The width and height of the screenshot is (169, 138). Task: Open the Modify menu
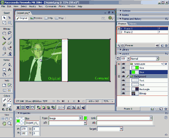coord(32,6)
